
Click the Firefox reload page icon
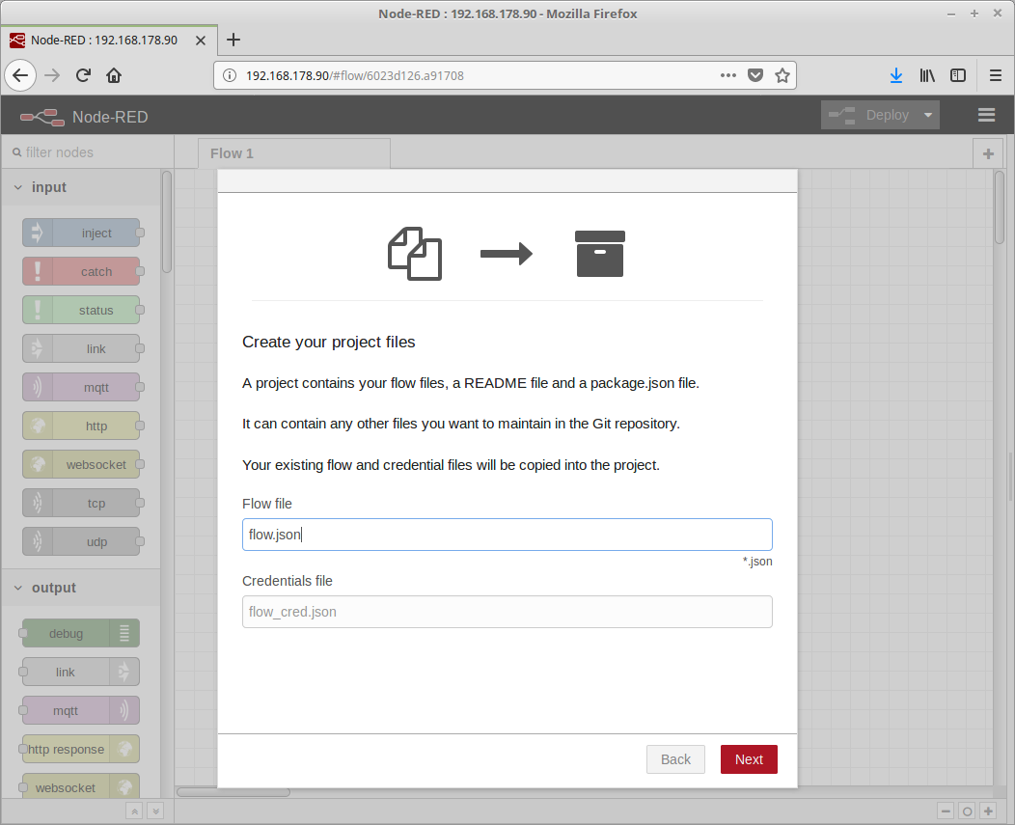pos(83,75)
